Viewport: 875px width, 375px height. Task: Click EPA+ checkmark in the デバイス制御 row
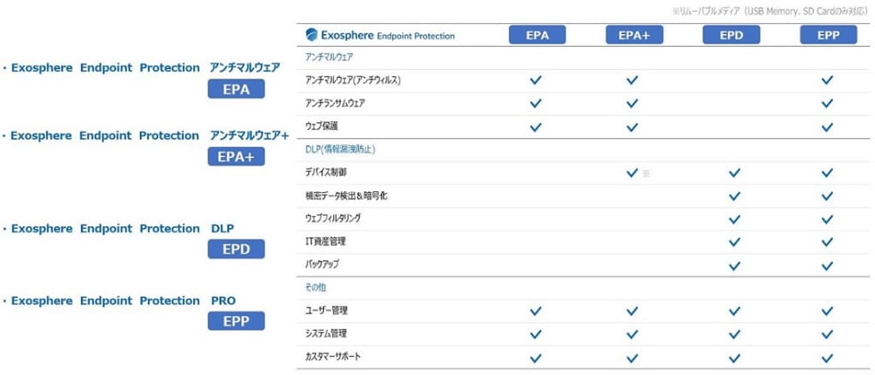pos(632,173)
